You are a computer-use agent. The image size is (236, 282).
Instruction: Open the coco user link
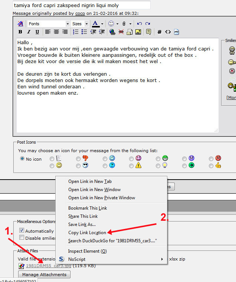(x=80, y=13)
